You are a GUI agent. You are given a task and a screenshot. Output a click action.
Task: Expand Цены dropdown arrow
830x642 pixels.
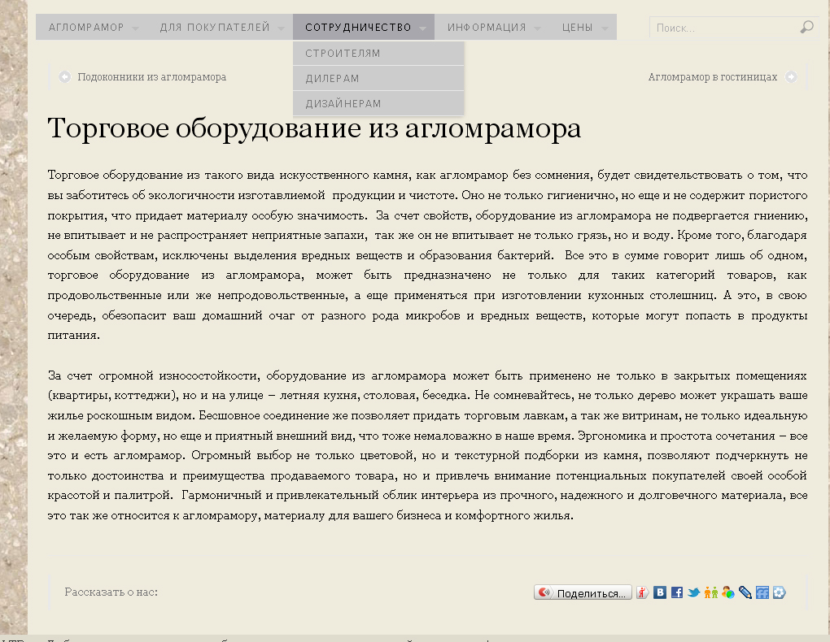coord(605,28)
